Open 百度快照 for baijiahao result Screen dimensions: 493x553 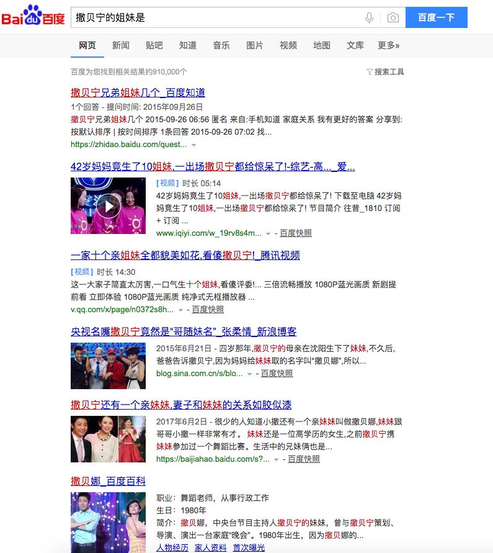click(x=304, y=459)
